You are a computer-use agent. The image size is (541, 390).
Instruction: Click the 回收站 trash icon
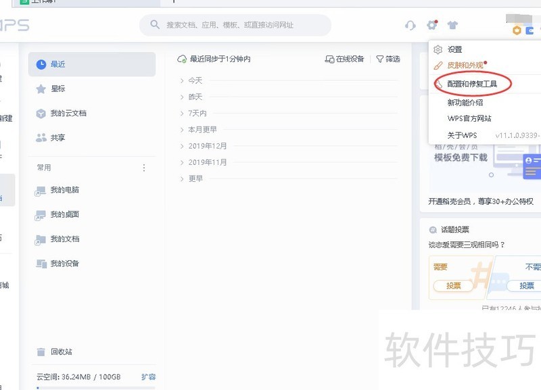41,351
